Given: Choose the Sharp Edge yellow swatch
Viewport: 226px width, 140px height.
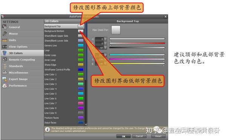Looking at the screenshot, I should 81,65.
